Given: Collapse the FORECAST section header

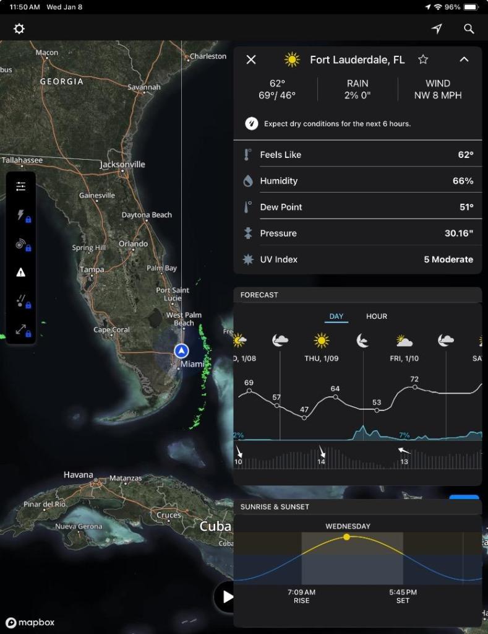Looking at the screenshot, I should [x=357, y=295].
